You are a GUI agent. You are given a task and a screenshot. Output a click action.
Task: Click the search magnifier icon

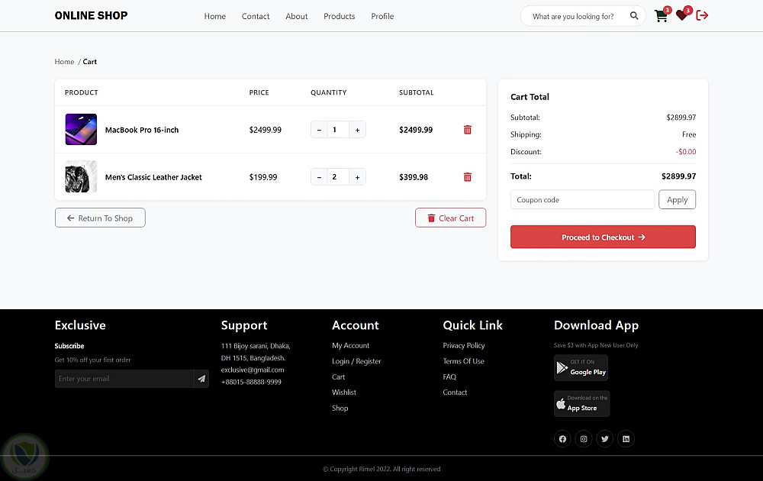(x=634, y=15)
